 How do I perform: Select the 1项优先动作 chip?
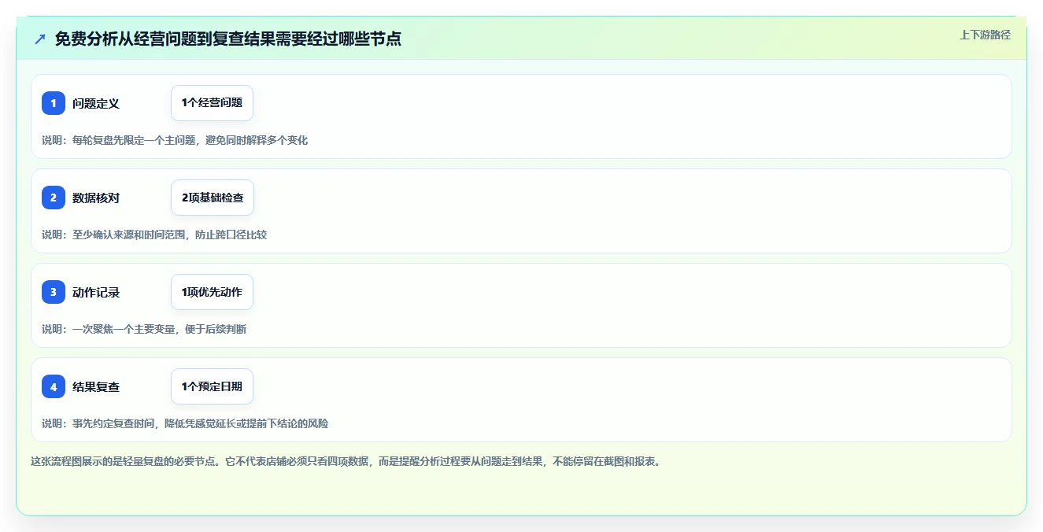pyautogui.click(x=212, y=292)
